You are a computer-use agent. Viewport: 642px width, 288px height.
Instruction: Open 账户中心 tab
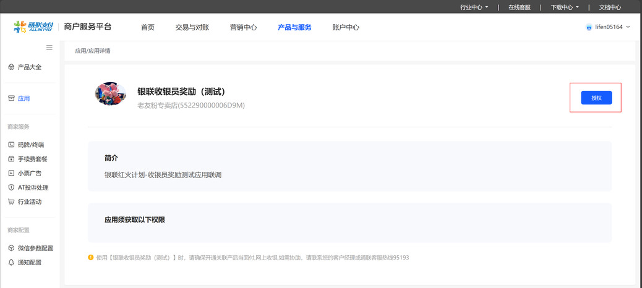point(346,27)
